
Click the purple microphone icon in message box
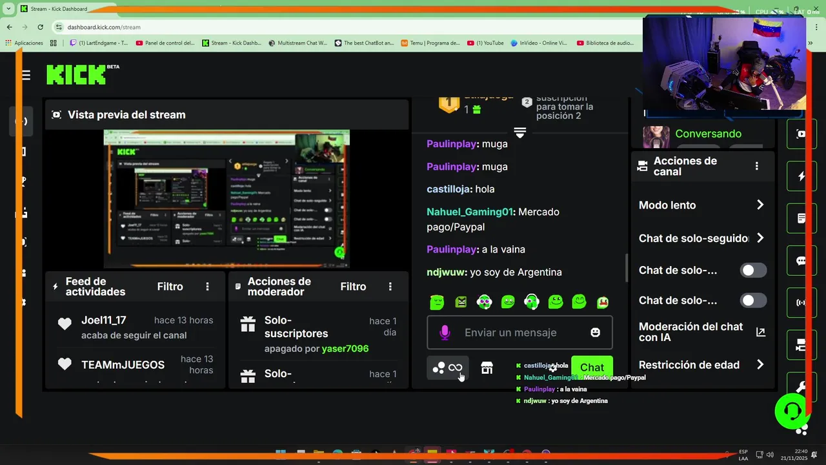(x=445, y=333)
